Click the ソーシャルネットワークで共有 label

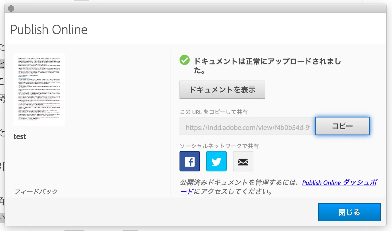tap(221, 146)
